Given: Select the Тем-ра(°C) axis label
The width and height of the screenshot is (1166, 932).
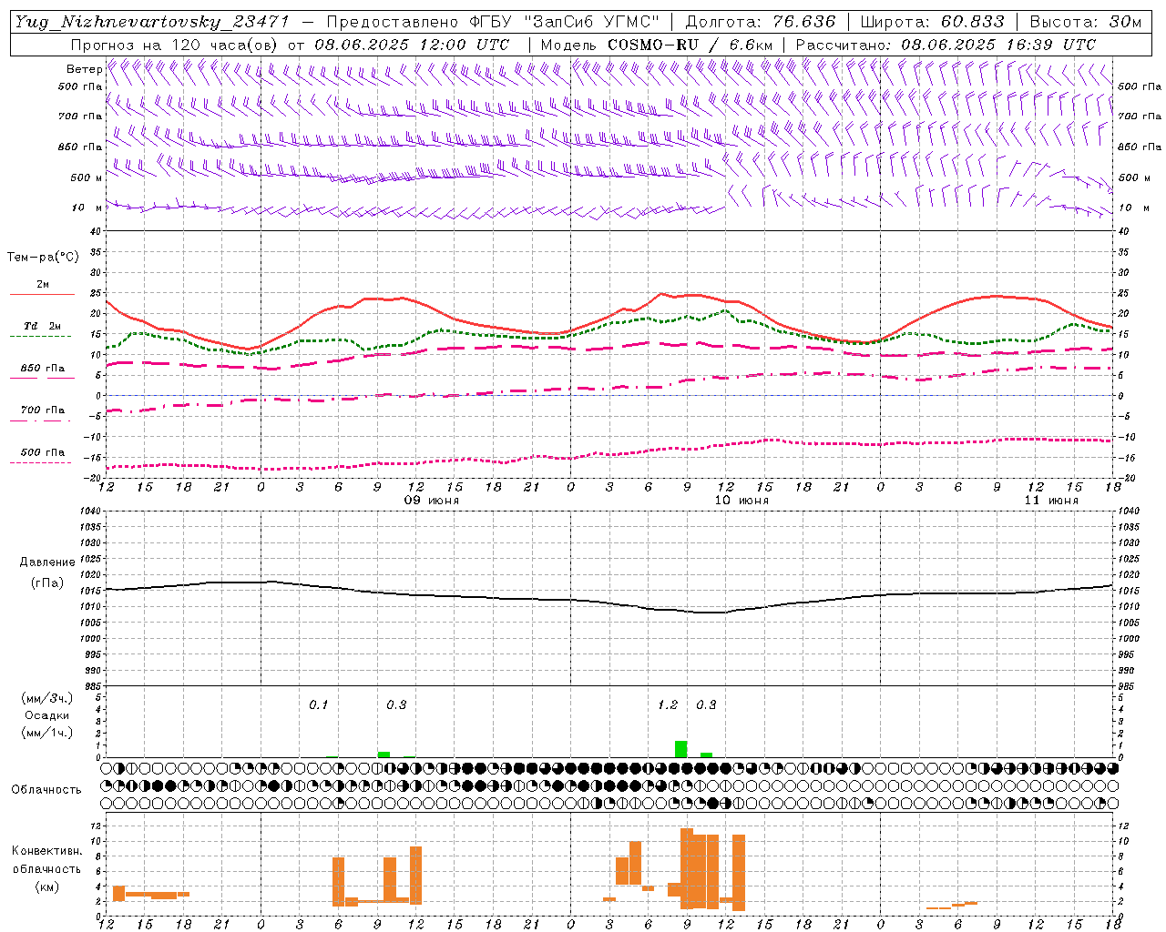Looking at the screenshot, I should [43, 258].
